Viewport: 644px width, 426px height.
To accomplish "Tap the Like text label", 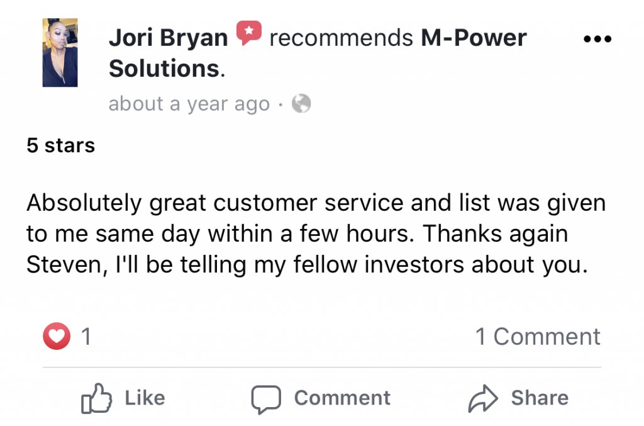I will [145, 398].
